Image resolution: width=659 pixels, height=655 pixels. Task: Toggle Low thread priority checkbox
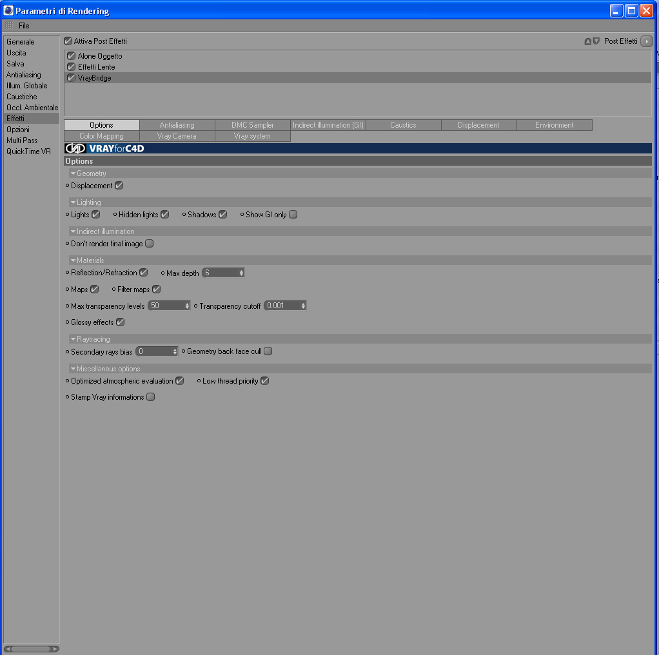[264, 380]
